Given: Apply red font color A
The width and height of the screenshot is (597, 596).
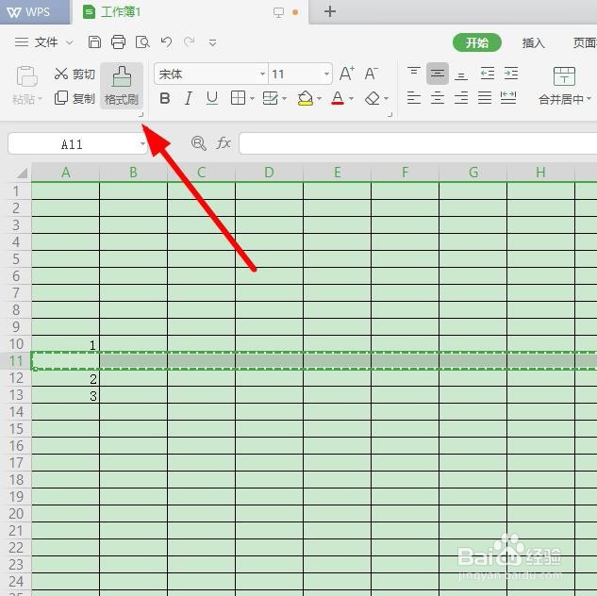Looking at the screenshot, I should (338, 98).
